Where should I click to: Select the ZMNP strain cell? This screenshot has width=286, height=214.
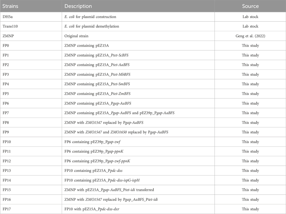point(31,36)
